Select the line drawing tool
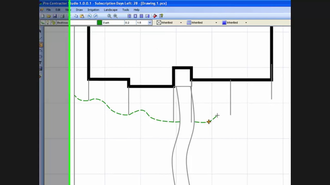330x185 pixels. (x=41, y=38)
